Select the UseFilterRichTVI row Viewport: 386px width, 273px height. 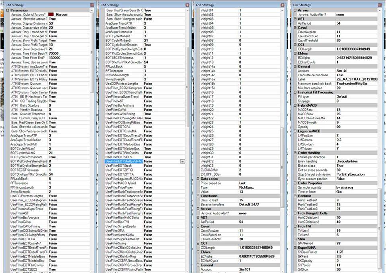point(145,222)
